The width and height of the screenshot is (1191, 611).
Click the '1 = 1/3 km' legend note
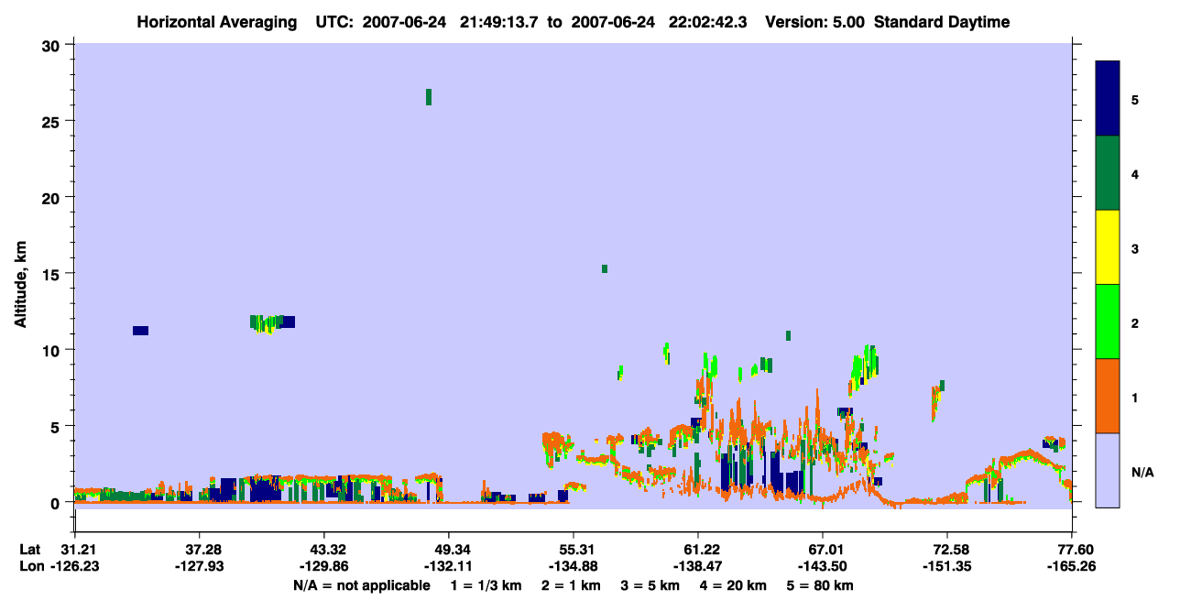(x=486, y=585)
